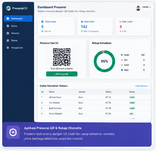The image size is (156, 151).
Task: Open the Dashboard sidebar item
Action: (x=18, y=18)
